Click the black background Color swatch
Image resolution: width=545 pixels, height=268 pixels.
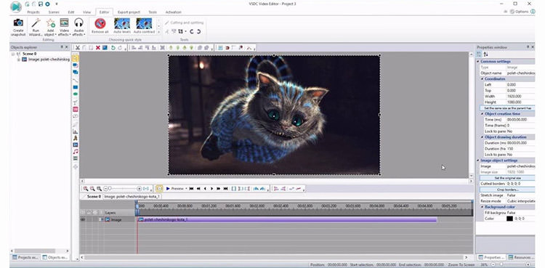coord(509,219)
